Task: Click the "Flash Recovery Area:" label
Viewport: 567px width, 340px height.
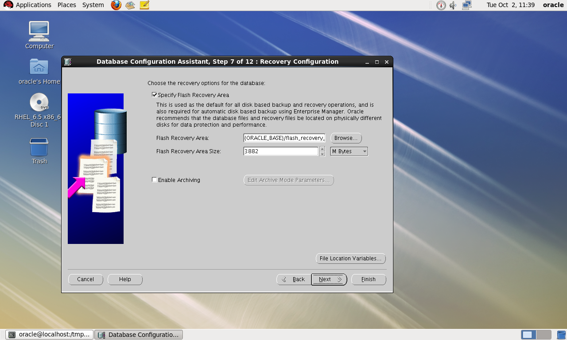Action: [183, 138]
